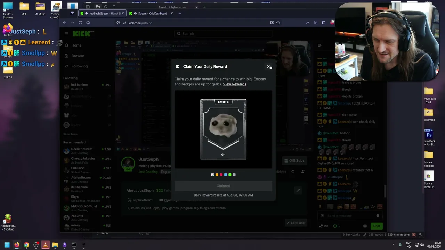The width and height of the screenshot is (445, 250).
Task: Click the emote reward card image
Action: point(223,130)
